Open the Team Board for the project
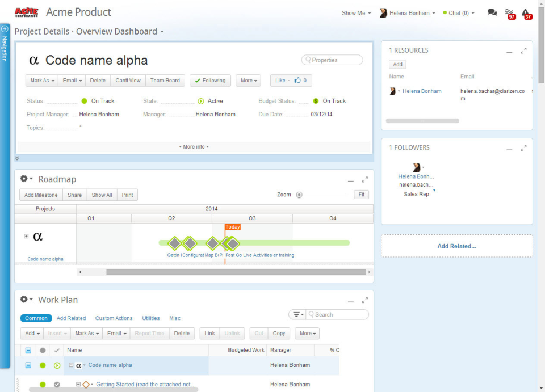Viewport: 545px width, 392px height. tap(165, 80)
